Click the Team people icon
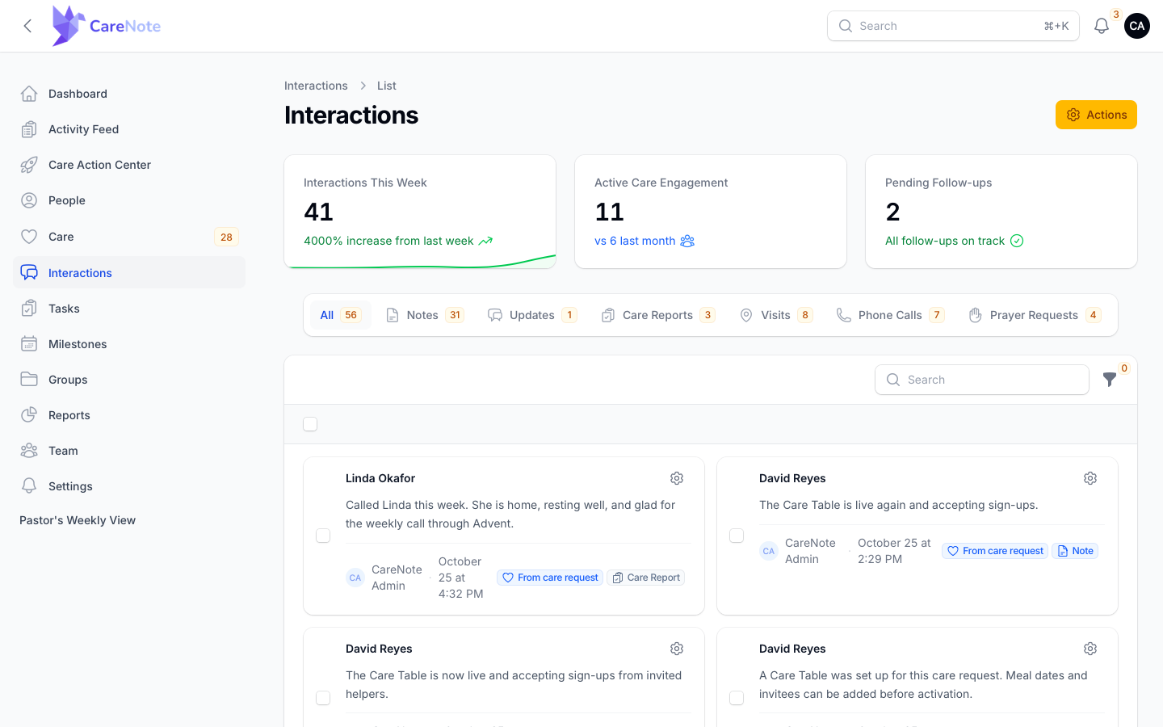The width and height of the screenshot is (1163, 727). [x=29, y=451]
